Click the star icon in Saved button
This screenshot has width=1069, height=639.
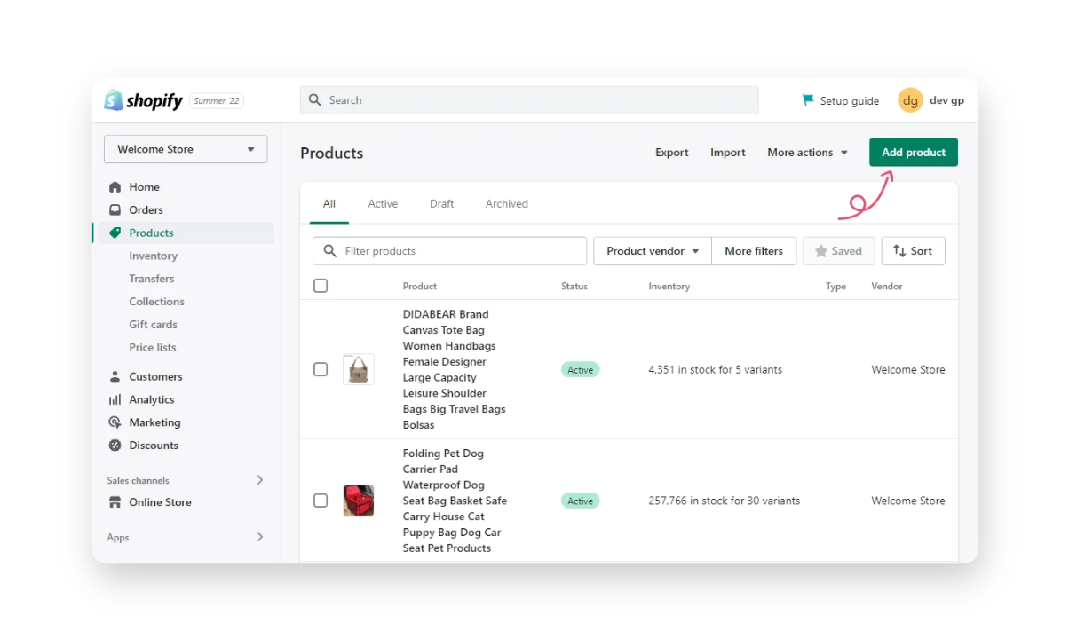[821, 251]
